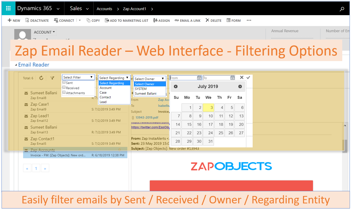Screen dimensions: 351x209
Task: Choose Case in Regarding list
Action: click(114, 93)
